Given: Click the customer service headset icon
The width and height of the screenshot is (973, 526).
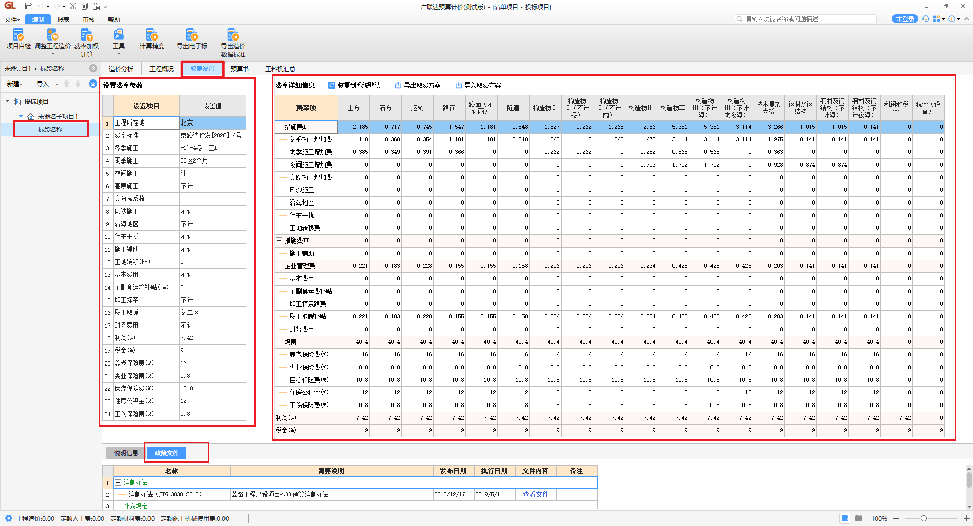Looking at the screenshot, I should click(x=926, y=19).
